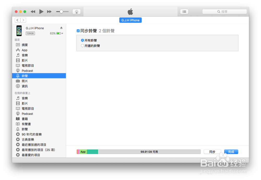Click the AirPlay icon in the toolbar
Viewport: 261px width, 180px height.
(x=76, y=11)
